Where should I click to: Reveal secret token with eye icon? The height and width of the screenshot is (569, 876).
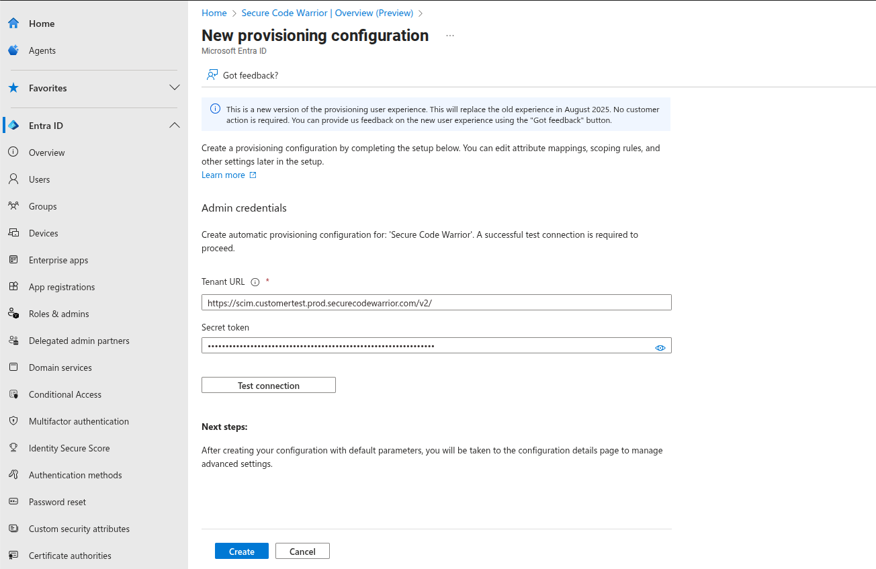[x=660, y=347]
